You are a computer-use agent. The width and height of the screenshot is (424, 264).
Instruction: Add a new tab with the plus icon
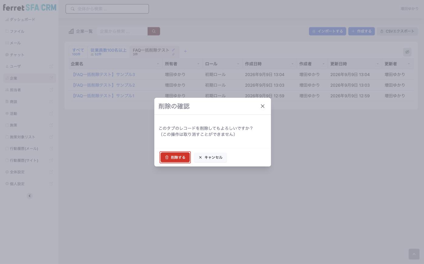tap(185, 51)
